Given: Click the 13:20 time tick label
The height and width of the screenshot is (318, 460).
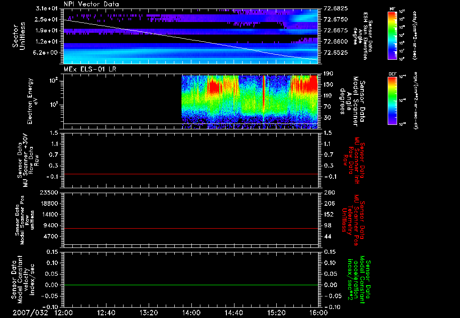Looking at the screenshot, I should (x=149, y=313).
